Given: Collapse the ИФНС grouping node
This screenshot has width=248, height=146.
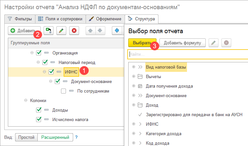Looking at the screenshot, I should click(44, 72).
